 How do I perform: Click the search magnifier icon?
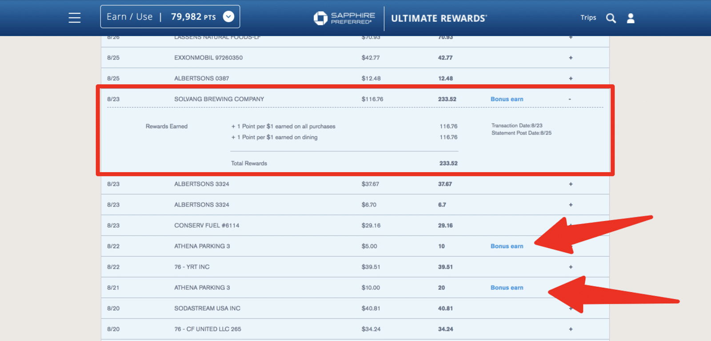click(x=611, y=18)
